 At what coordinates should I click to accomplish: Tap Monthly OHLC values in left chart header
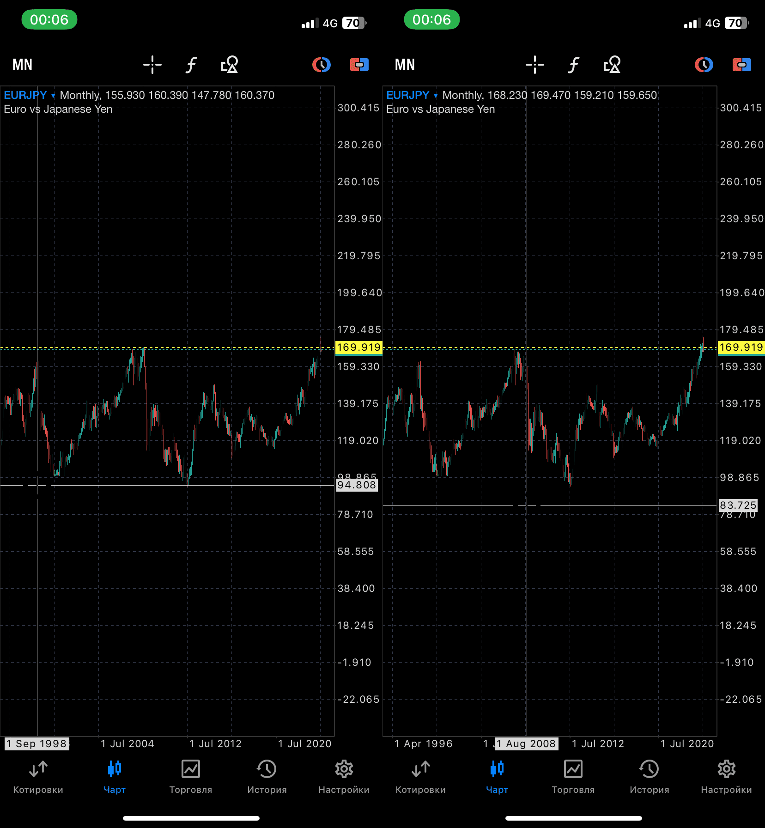click(x=167, y=95)
